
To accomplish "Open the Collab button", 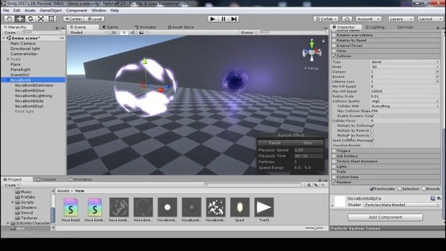I will coord(325,19).
